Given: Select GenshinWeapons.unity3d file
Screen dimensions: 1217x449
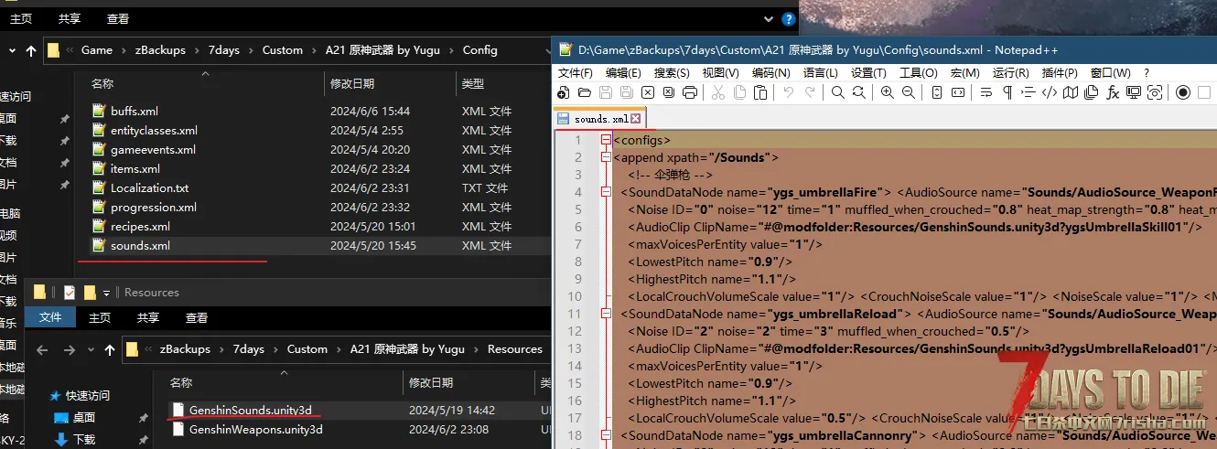Looking at the screenshot, I should [x=255, y=429].
